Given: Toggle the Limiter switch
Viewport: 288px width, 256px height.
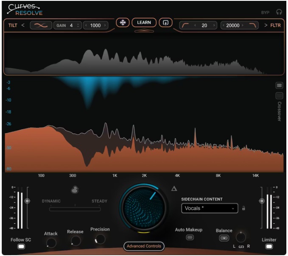Looking at the screenshot, I should [x=269, y=247].
